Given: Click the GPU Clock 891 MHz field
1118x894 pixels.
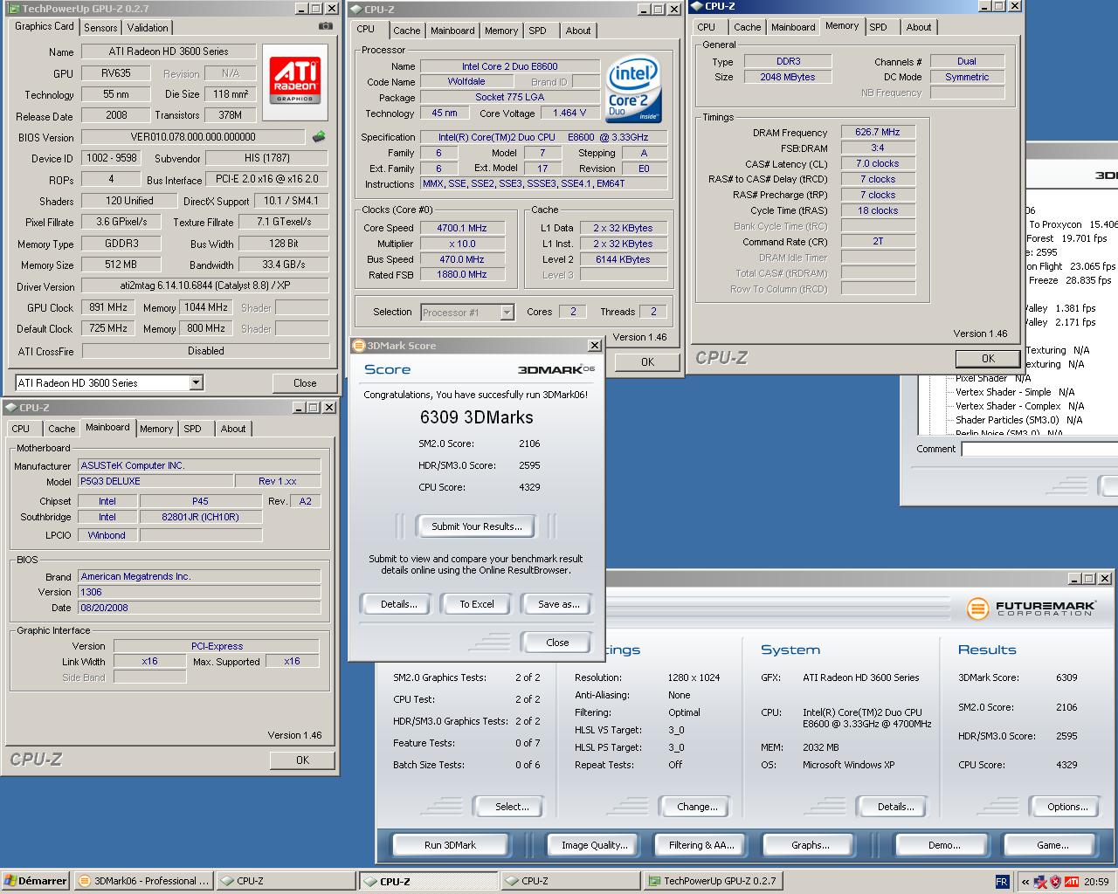Looking at the screenshot, I should coord(107,307).
